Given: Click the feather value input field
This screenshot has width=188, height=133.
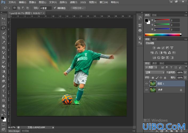Looking at the screenshot, I should 46,8.
